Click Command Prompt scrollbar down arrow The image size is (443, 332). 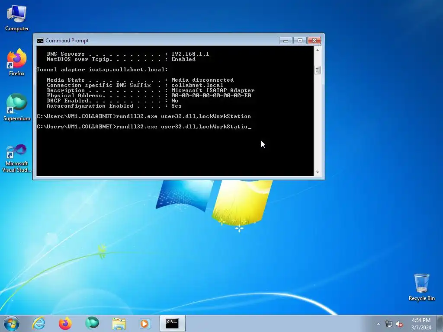coord(317,172)
